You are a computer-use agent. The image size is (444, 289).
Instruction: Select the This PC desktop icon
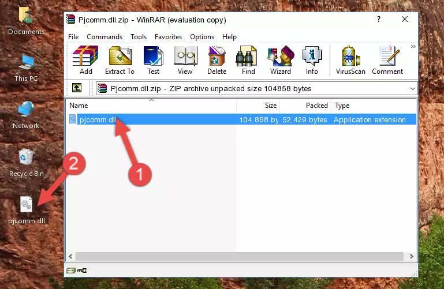click(x=26, y=69)
